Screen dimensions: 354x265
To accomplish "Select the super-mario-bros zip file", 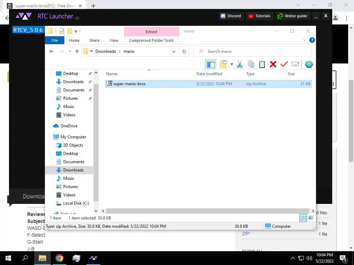I will 208,84.
